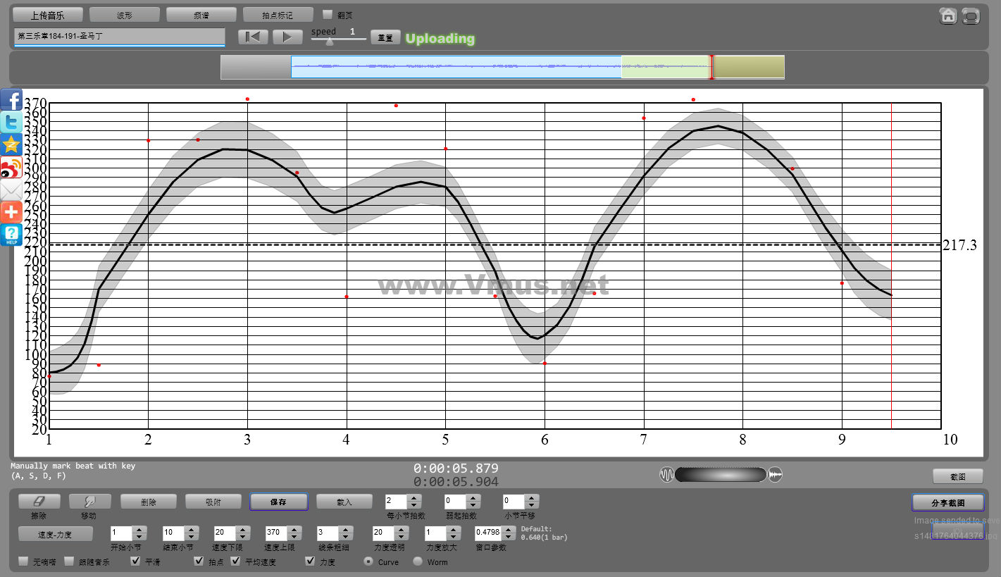Screen dimensions: 1001x577
Task: Switch to the 波形 waveform view
Action: click(124, 15)
